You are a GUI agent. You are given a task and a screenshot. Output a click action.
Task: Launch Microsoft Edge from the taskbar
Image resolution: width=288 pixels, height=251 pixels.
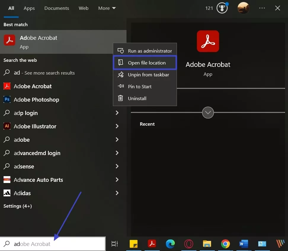(170, 244)
